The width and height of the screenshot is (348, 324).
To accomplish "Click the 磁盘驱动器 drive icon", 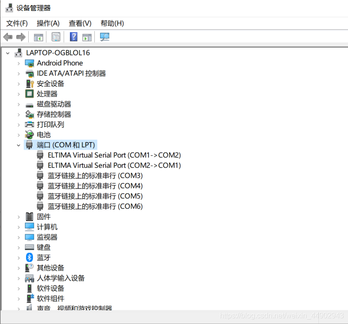I will point(30,105).
